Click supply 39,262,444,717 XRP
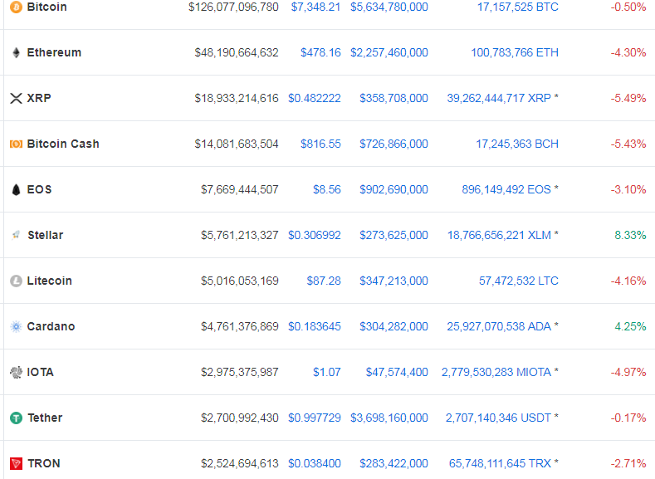 coord(499,98)
